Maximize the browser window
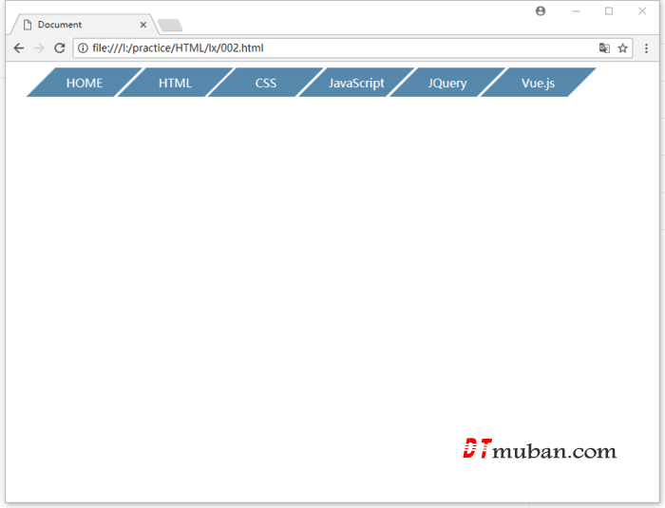Viewport: 665px width, 508px height. tap(609, 11)
